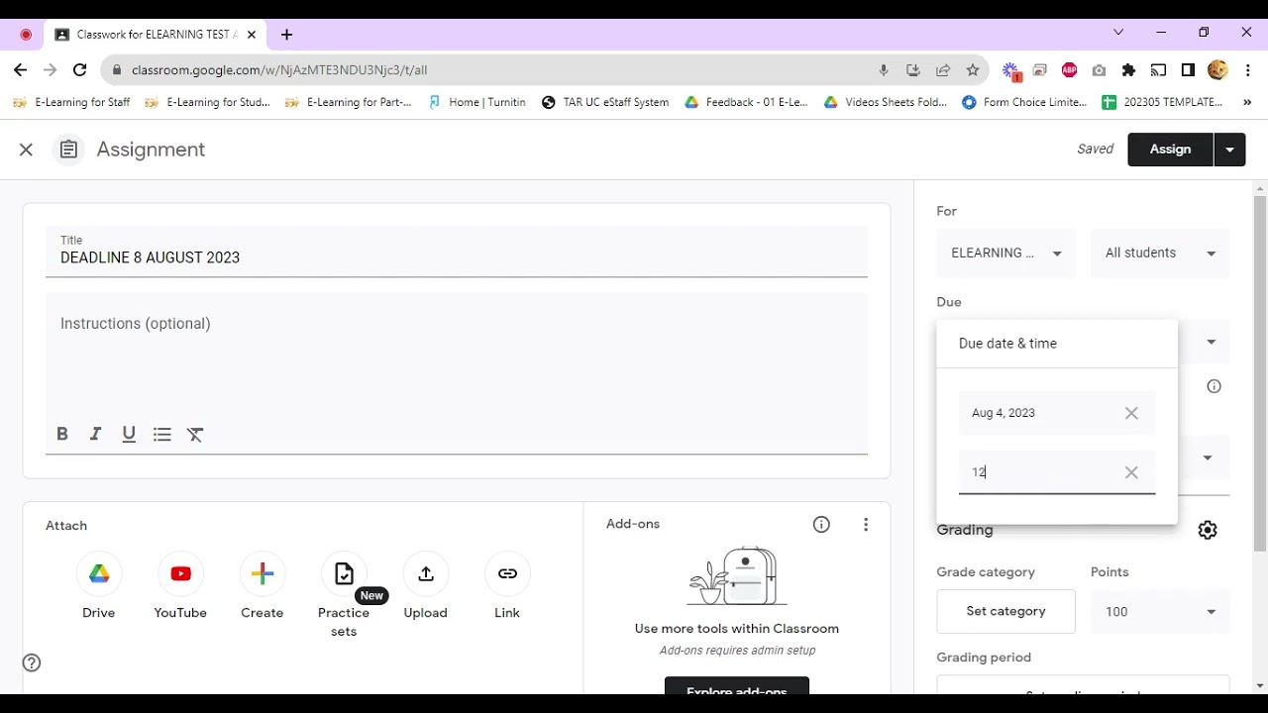Clear the due time field
The image size is (1268, 713).
pyautogui.click(x=1131, y=472)
